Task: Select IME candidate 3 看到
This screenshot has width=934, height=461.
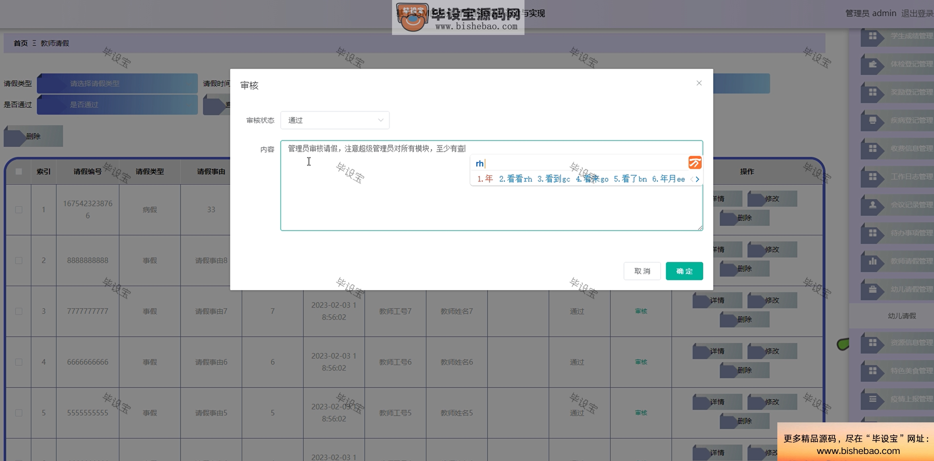Action: click(554, 179)
